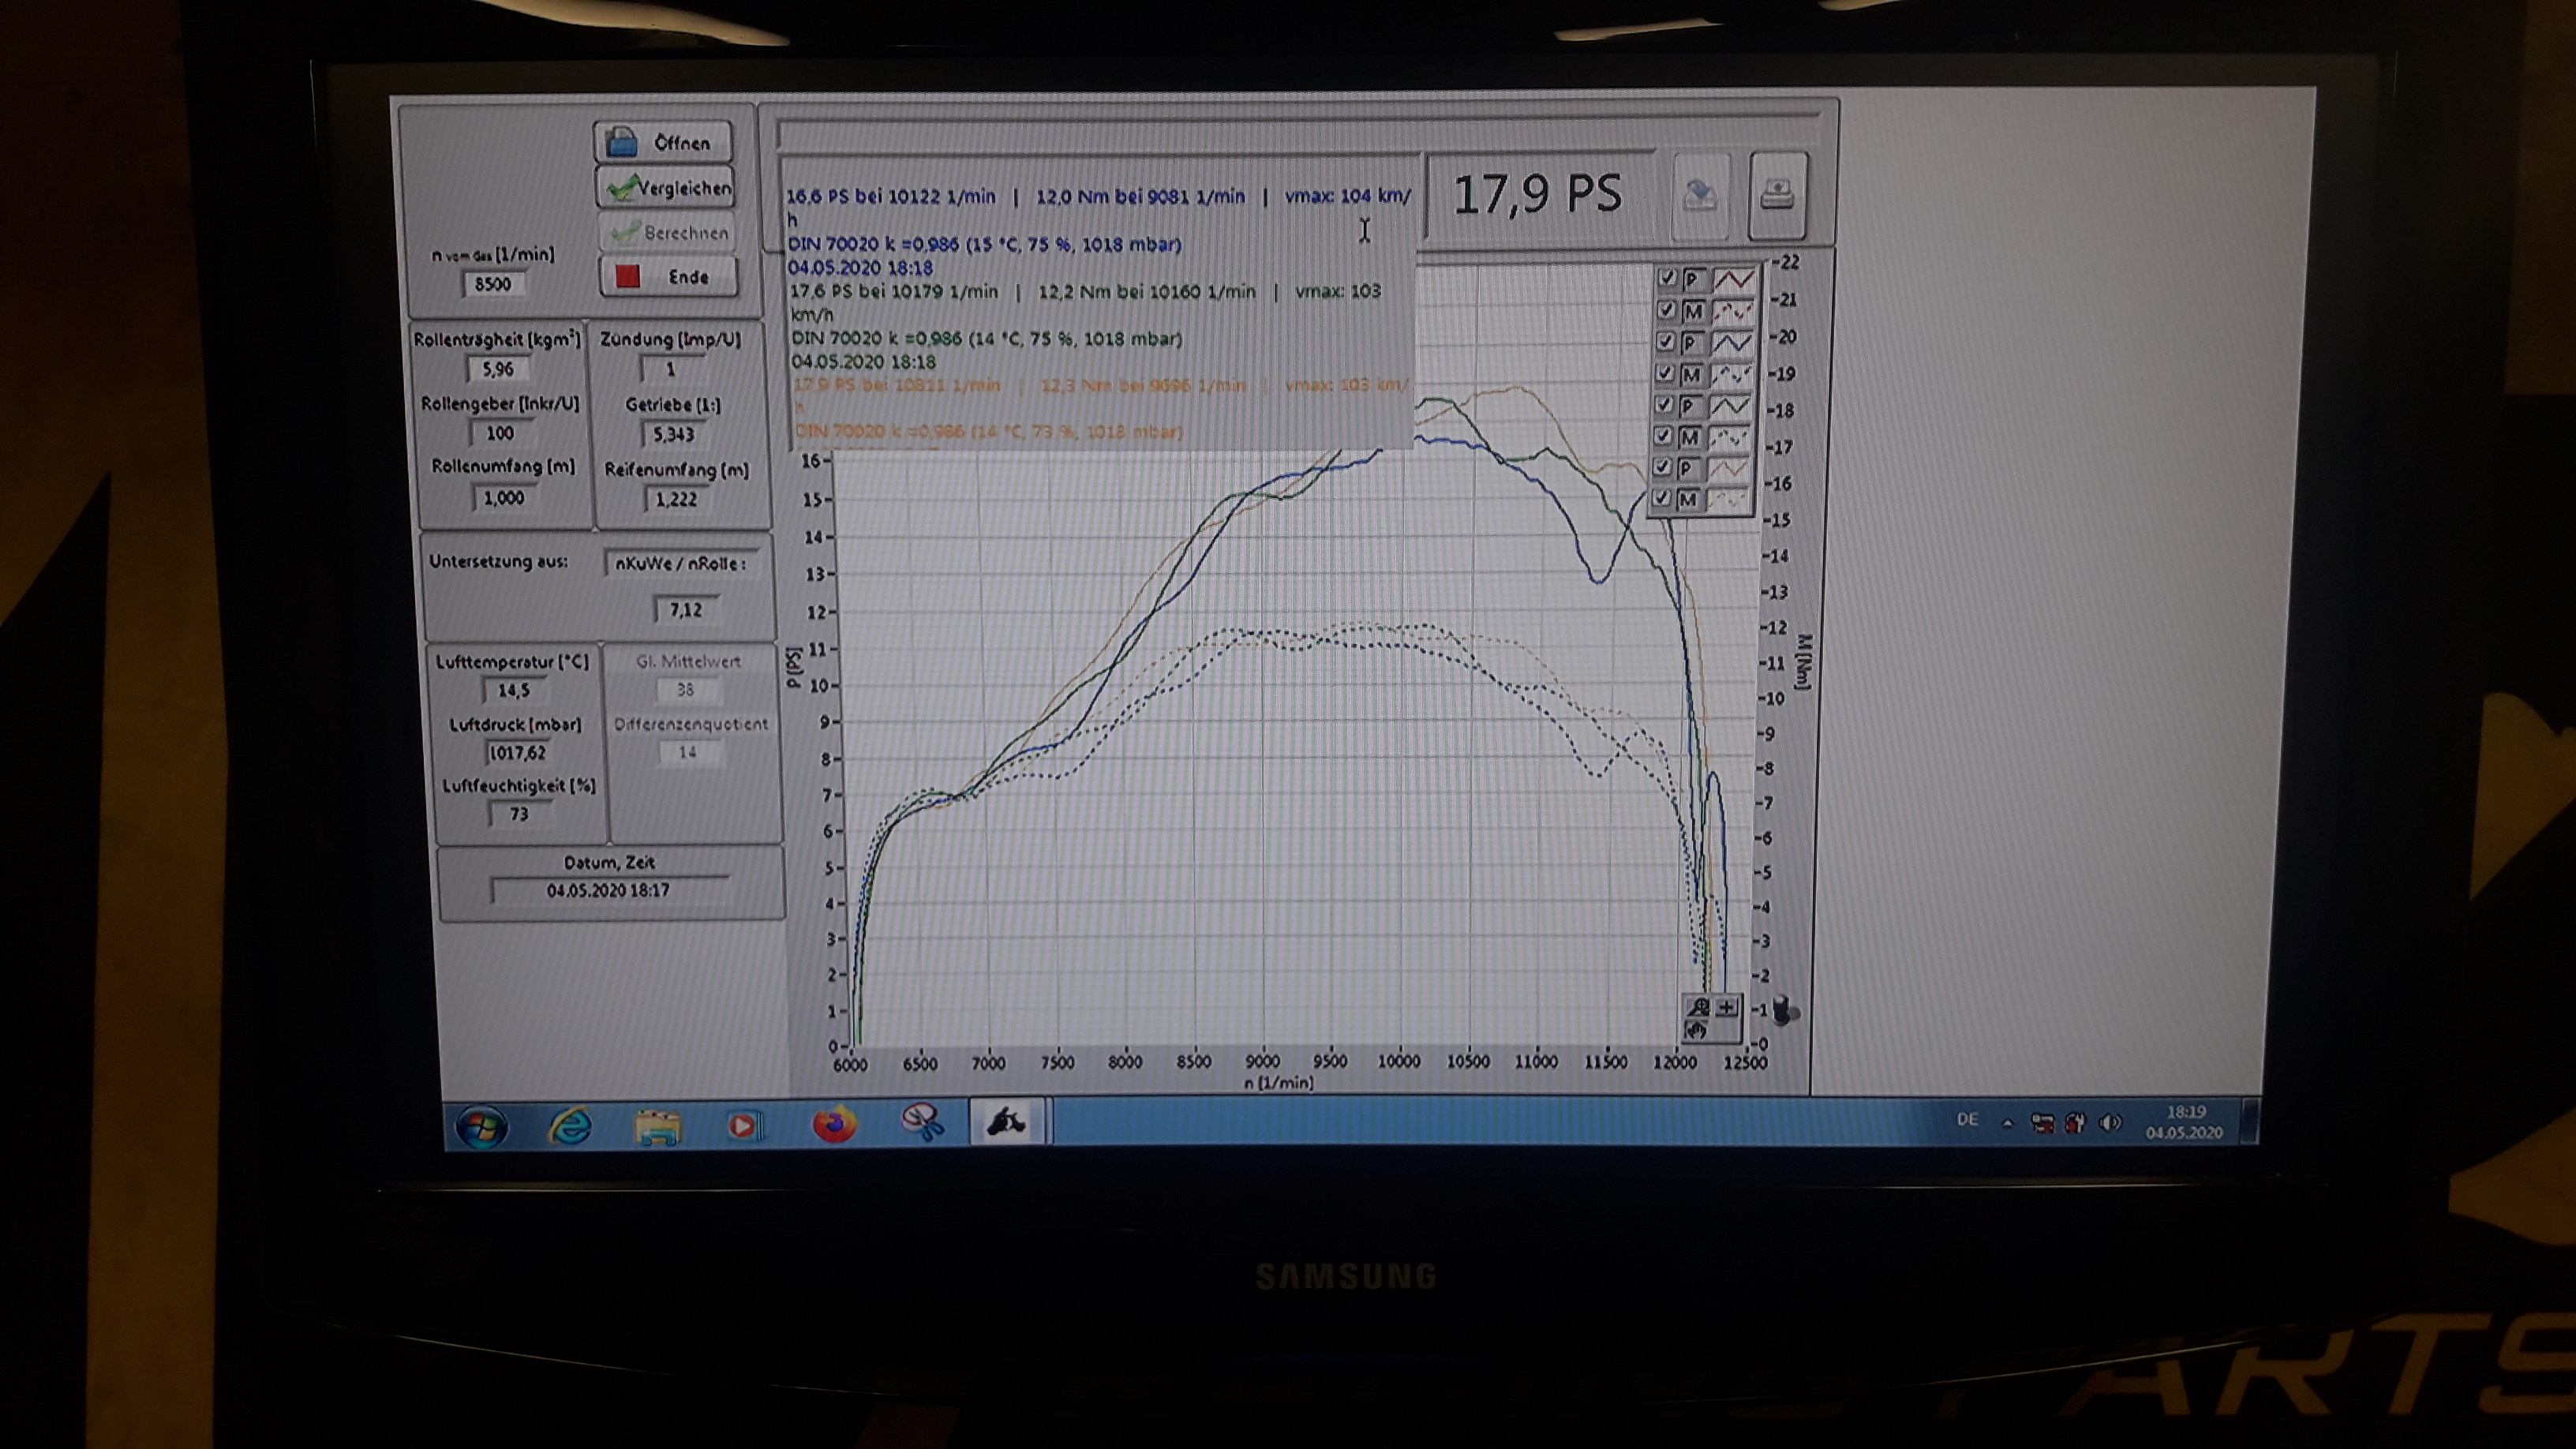Viewport: 2576px width, 1449px height.
Task: Click the print icon in the top right
Action: (1777, 194)
